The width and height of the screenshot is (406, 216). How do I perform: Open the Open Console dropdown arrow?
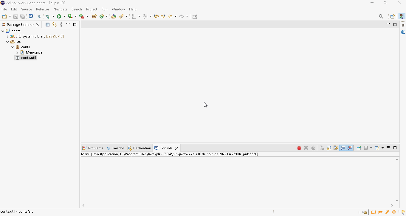pos(382,148)
